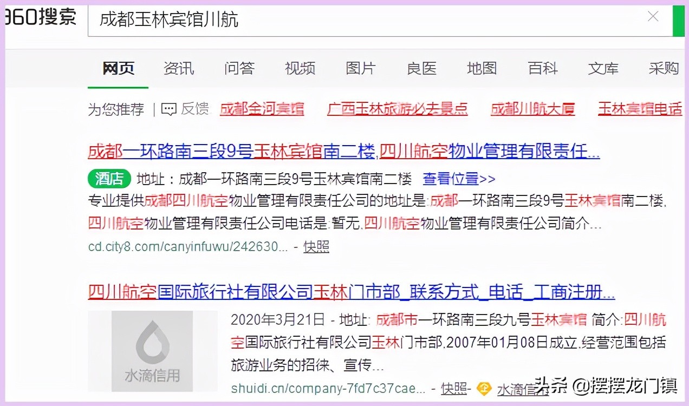Click the 成都金河宾馆 recommended search
The width and height of the screenshot is (689, 406).
262,109
